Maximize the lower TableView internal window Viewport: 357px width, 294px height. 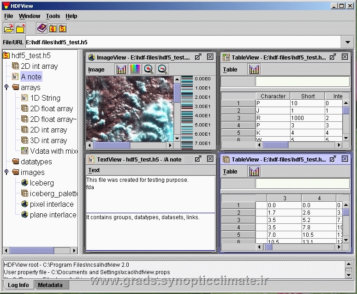point(333,159)
